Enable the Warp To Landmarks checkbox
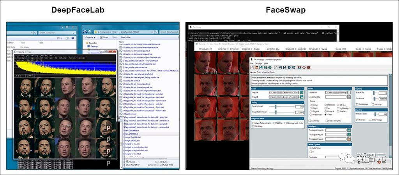This screenshot has height=175, width=399. pyautogui.click(x=253, y=123)
